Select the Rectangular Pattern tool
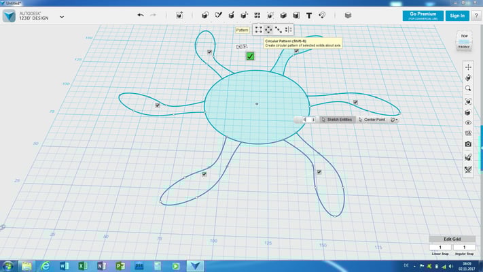This screenshot has height=272, width=483. click(x=259, y=29)
